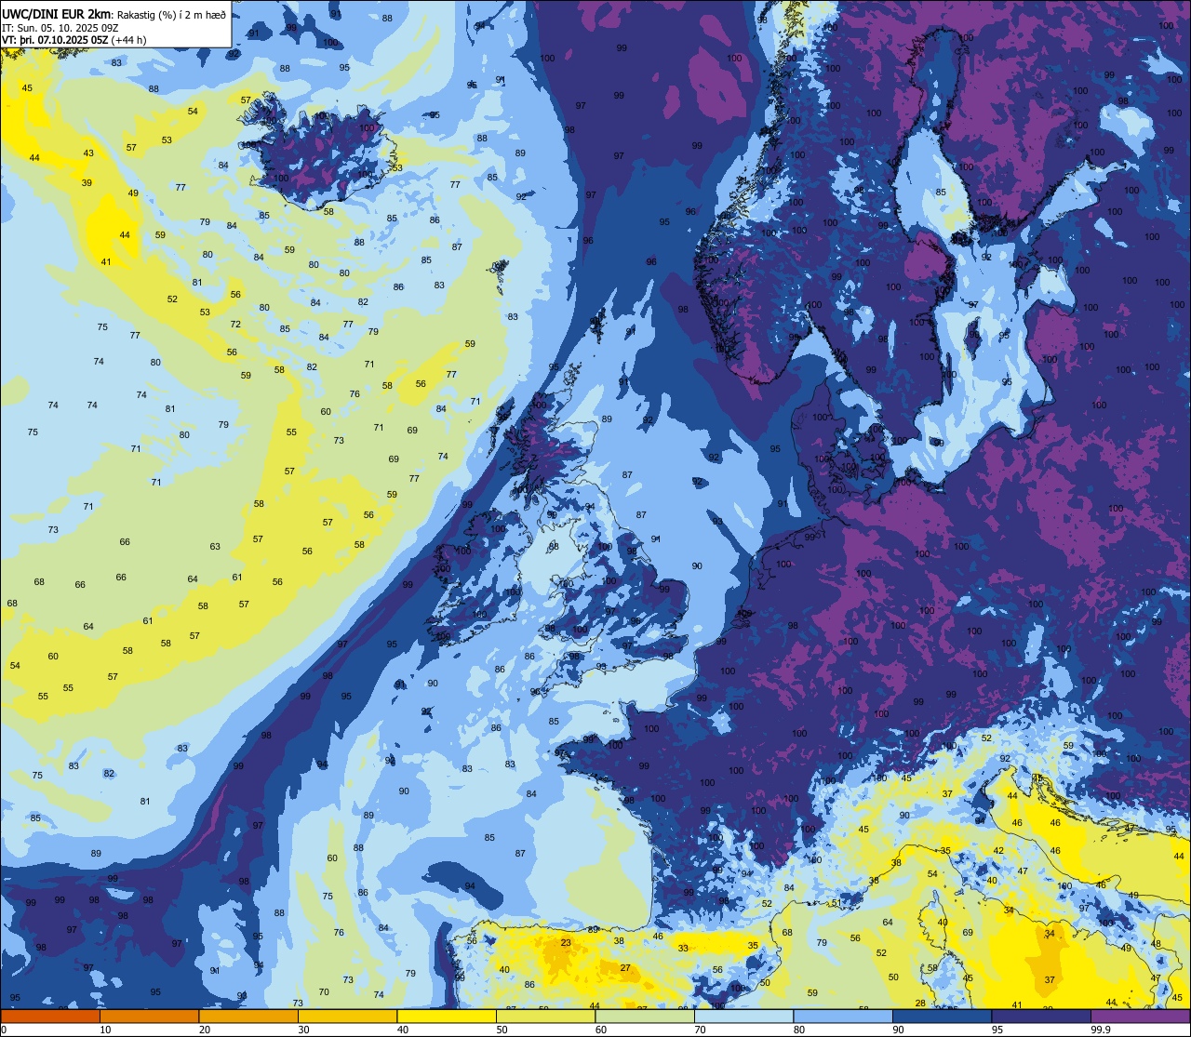Click the 'IT: Sun. 05. 10. 2025 09Z' line
This screenshot has width=1191, height=1037.
click(x=60, y=27)
